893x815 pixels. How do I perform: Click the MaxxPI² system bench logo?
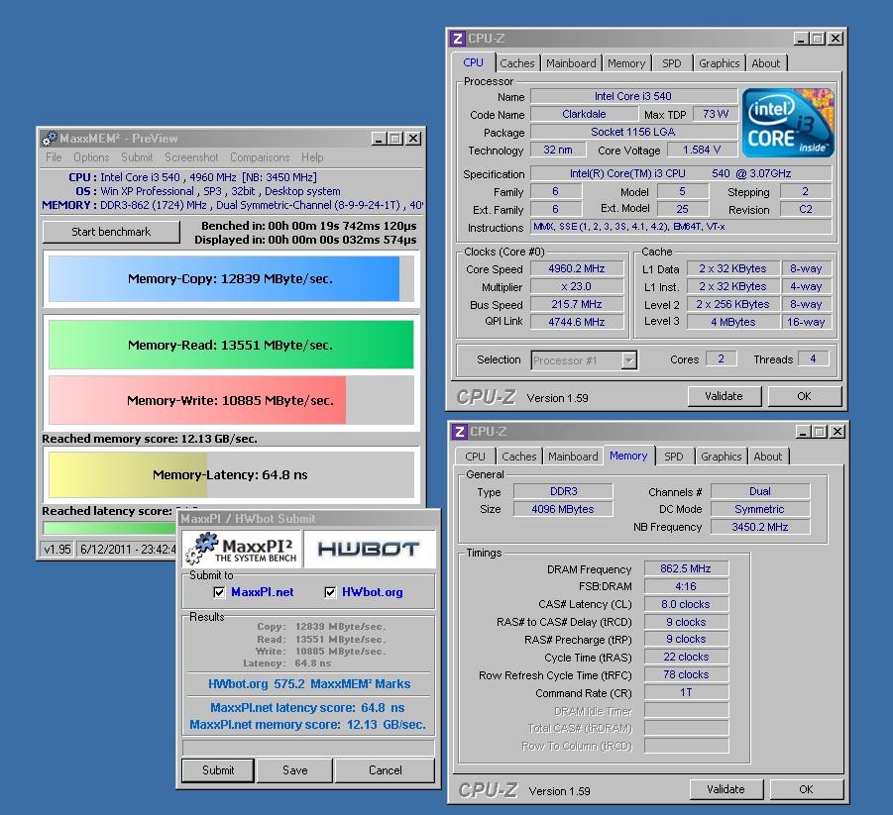tap(242, 550)
